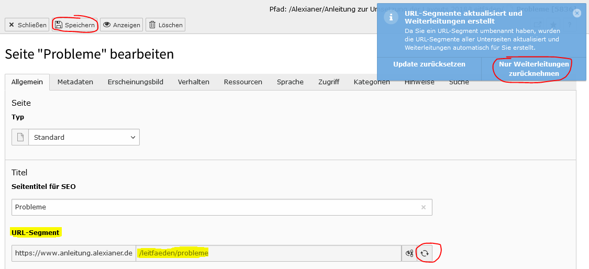This screenshot has width=589, height=269.
Task: Click the URL segment field /leitfaeden/probleme
Action: (x=269, y=254)
